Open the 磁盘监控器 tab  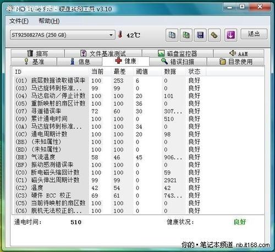(178, 53)
